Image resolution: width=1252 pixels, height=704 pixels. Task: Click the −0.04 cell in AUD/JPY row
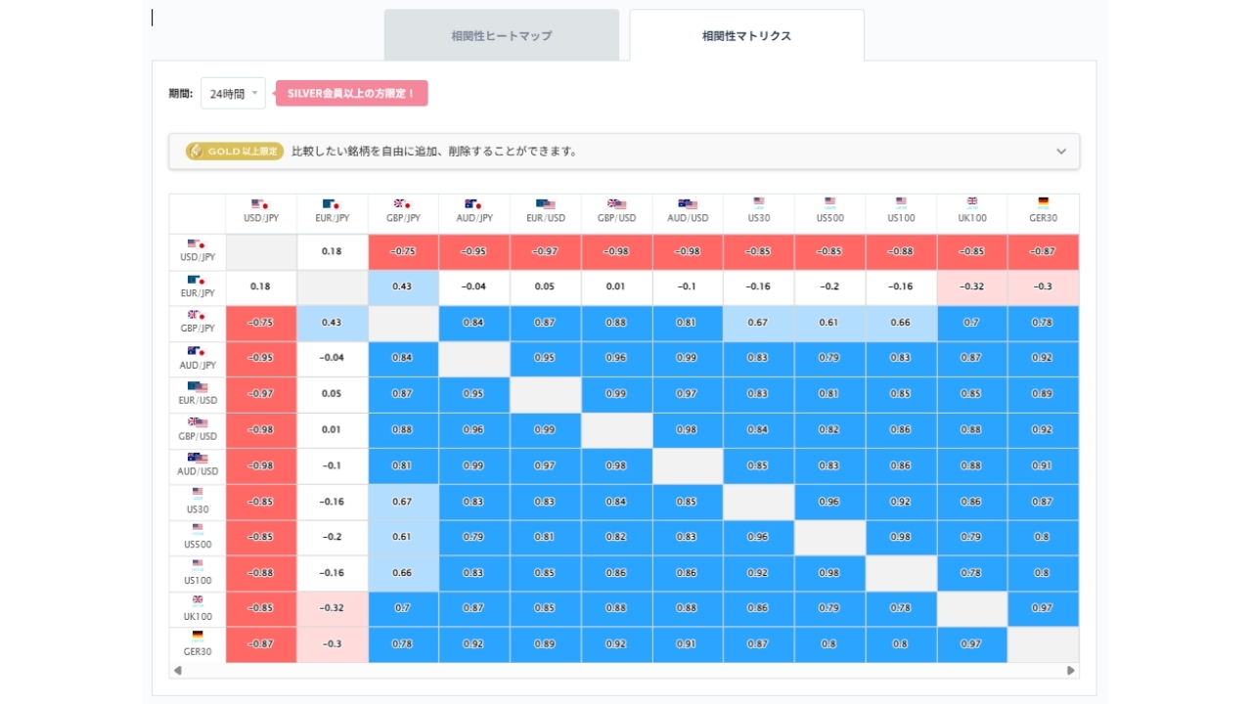332,358
